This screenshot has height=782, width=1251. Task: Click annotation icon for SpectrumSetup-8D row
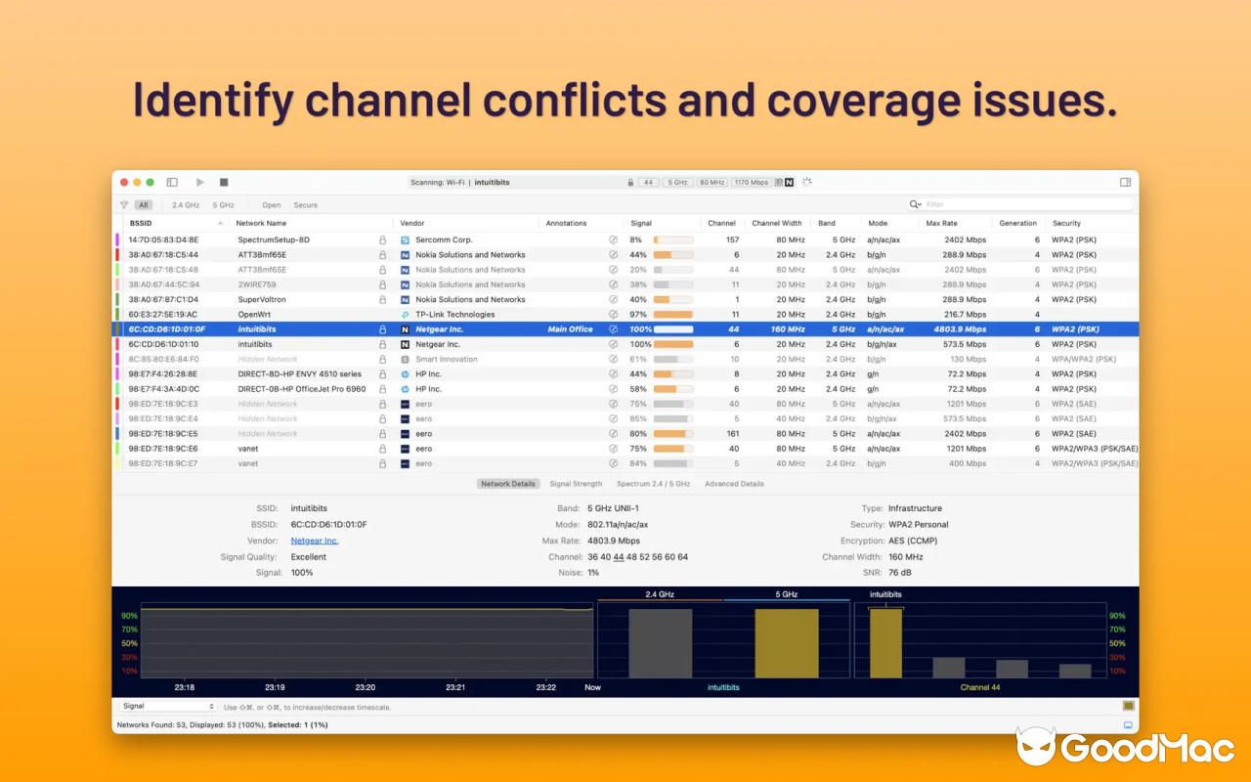click(x=613, y=239)
